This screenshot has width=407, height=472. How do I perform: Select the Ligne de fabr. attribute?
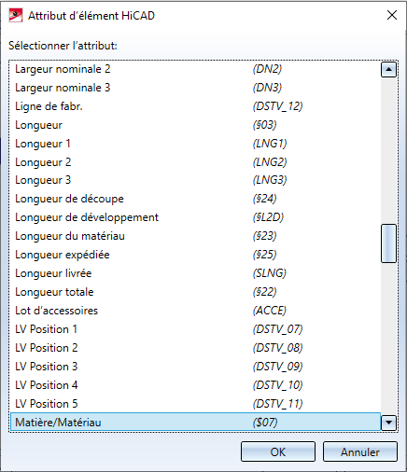[x=195, y=106]
